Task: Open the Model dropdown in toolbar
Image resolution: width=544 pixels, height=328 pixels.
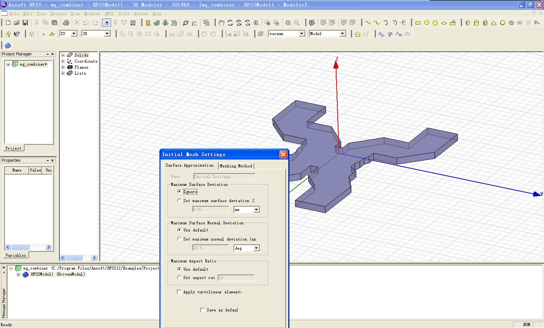Action: click(x=343, y=34)
